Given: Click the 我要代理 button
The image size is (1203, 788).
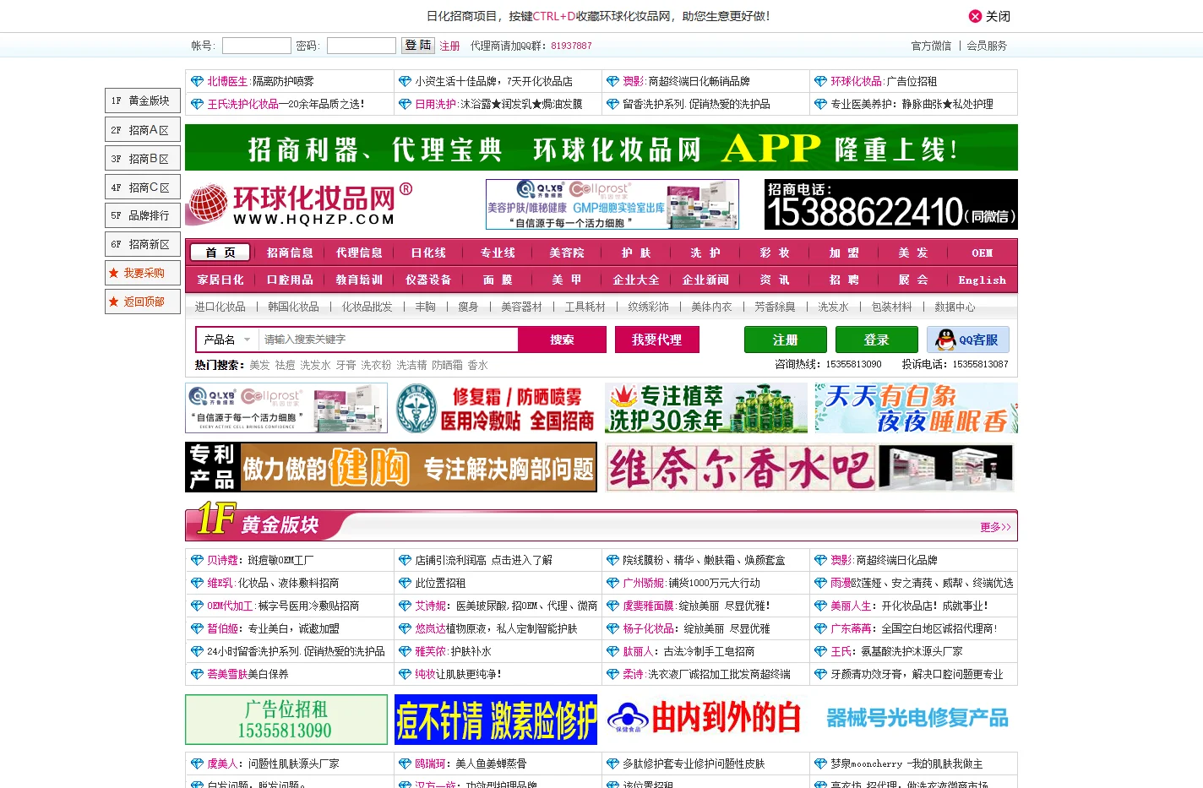Looking at the screenshot, I should click(x=656, y=340).
